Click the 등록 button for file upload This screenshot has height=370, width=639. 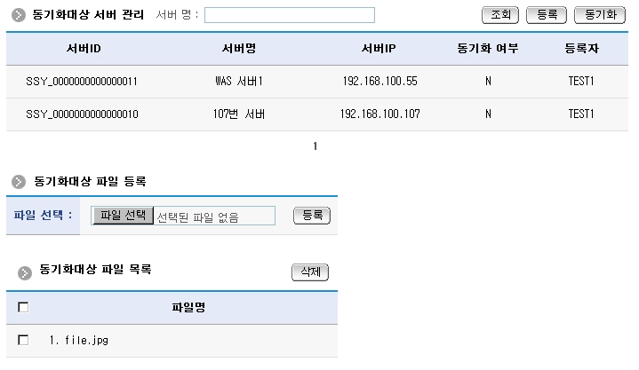point(311,216)
